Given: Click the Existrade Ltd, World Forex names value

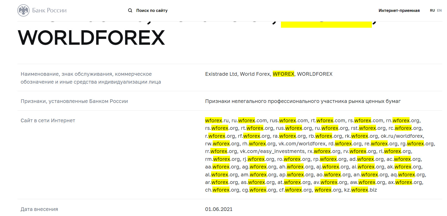Looking at the screenshot, I should point(269,74).
